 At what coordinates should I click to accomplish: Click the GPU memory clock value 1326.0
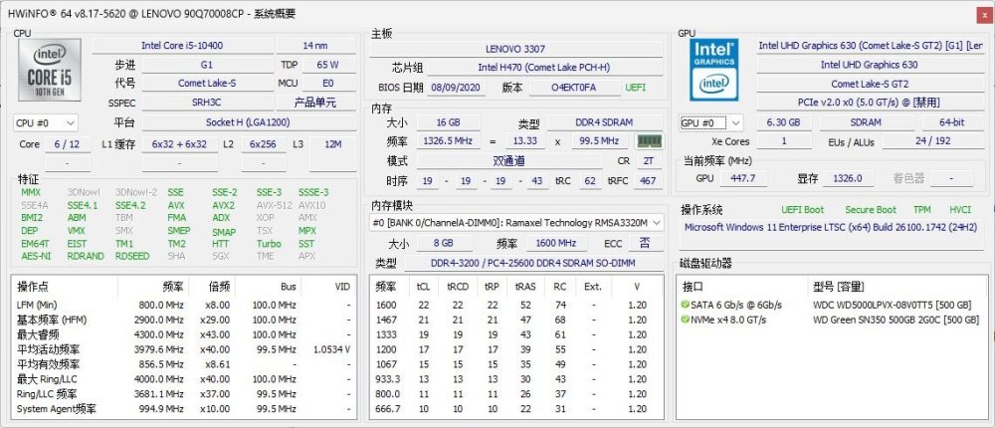(848, 178)
